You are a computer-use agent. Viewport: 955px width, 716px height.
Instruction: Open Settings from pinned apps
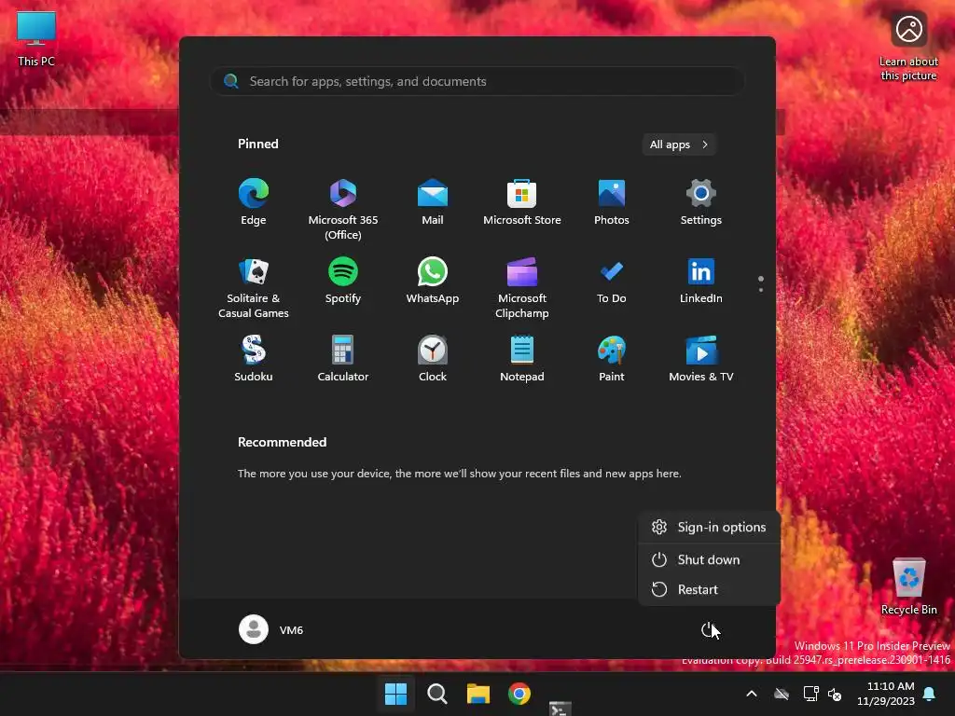pos(701,201)
